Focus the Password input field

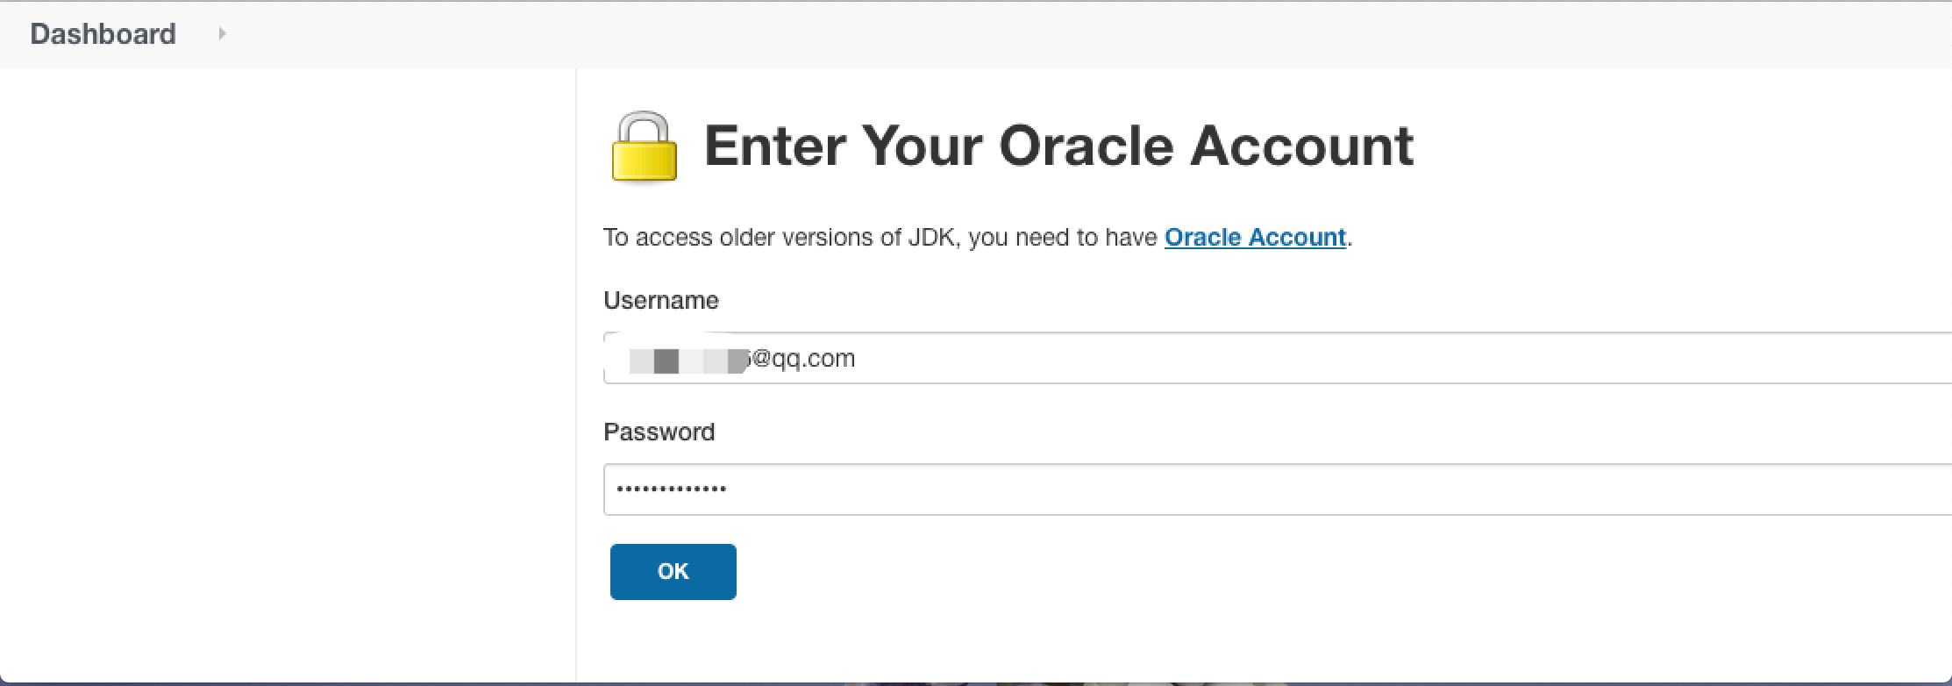pos(1278,489)
